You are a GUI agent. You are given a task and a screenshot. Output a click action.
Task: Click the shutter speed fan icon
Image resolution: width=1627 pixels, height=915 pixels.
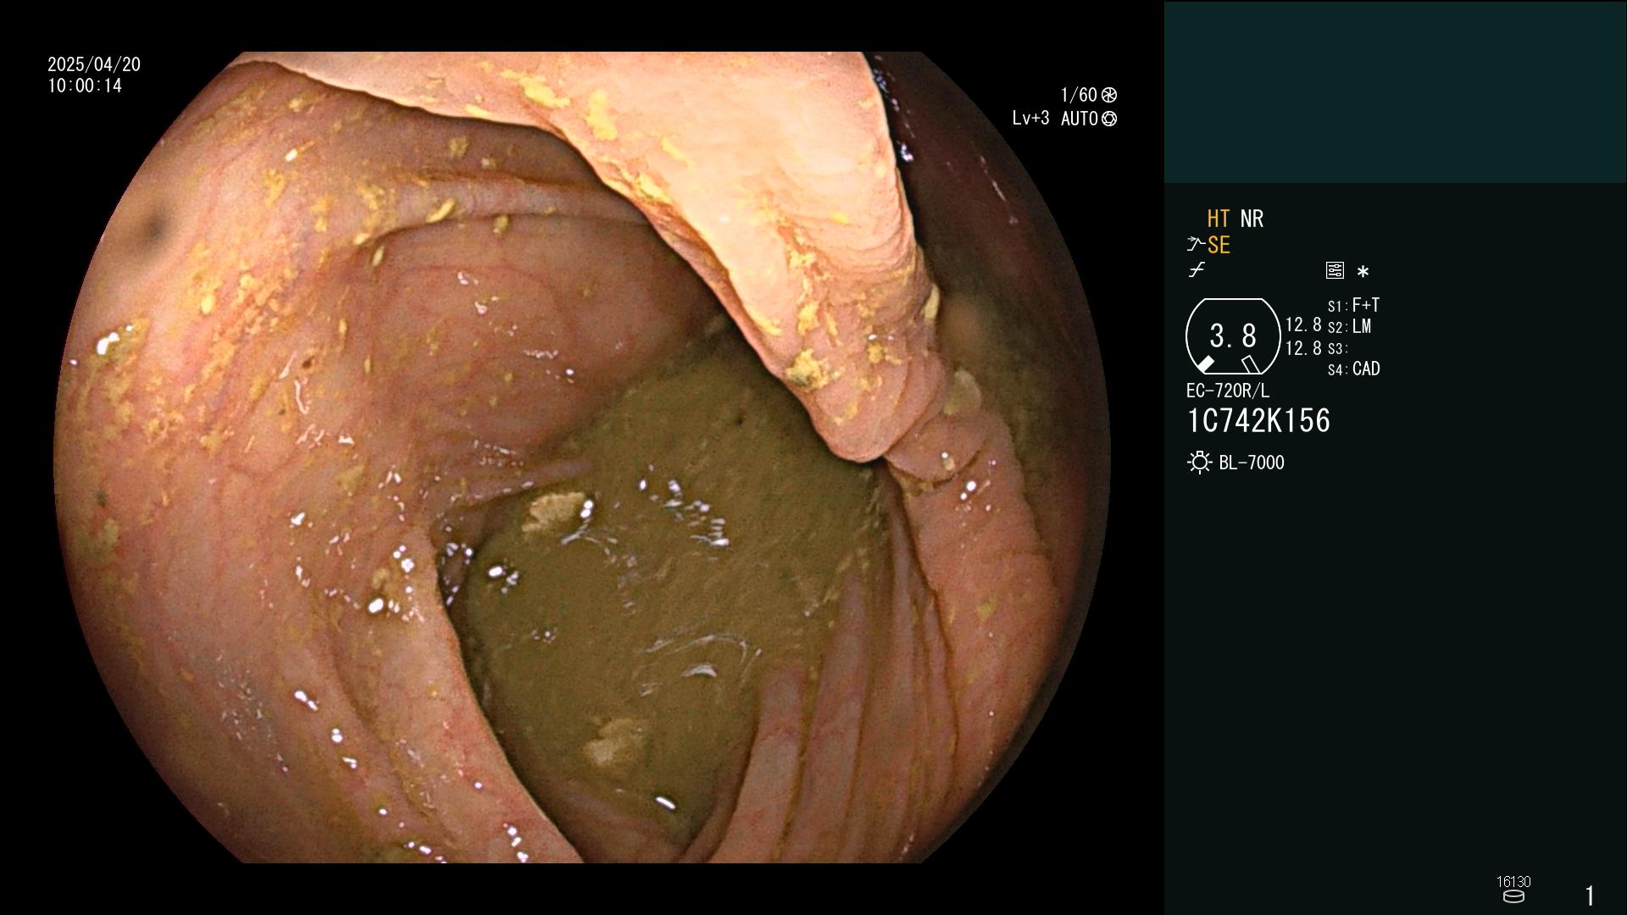1108,95
